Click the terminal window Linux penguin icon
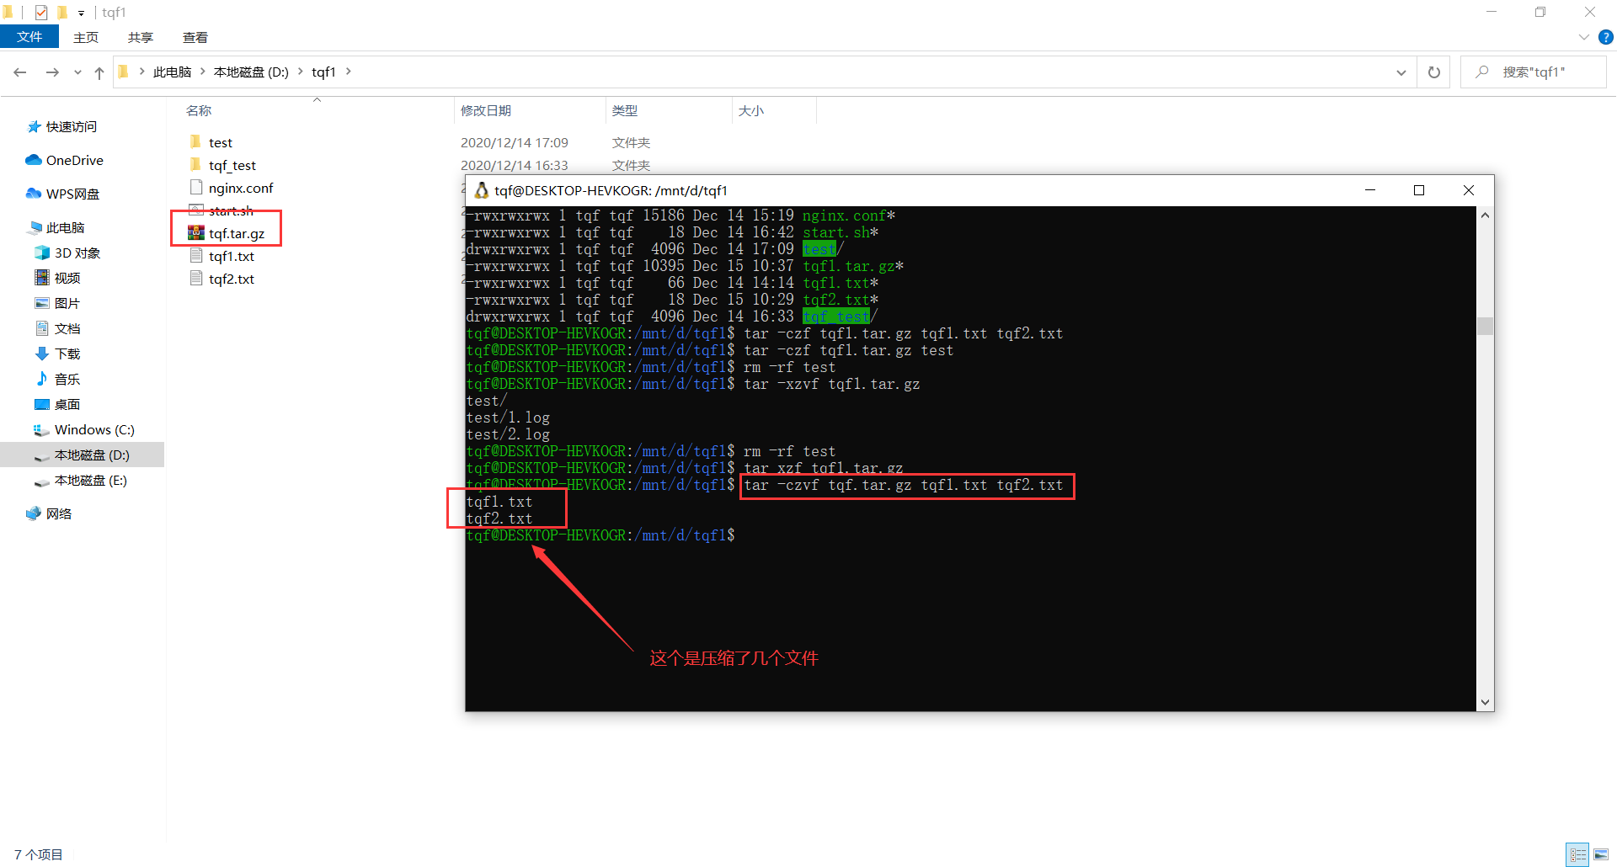 click(x=482, y=190)
